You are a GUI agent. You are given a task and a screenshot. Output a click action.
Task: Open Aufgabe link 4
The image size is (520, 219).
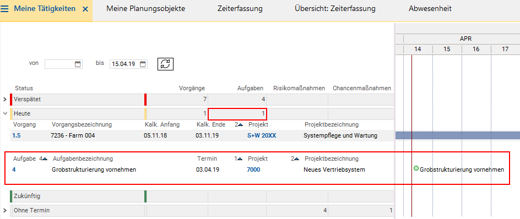pyautogui.click(x=14, y=170)
